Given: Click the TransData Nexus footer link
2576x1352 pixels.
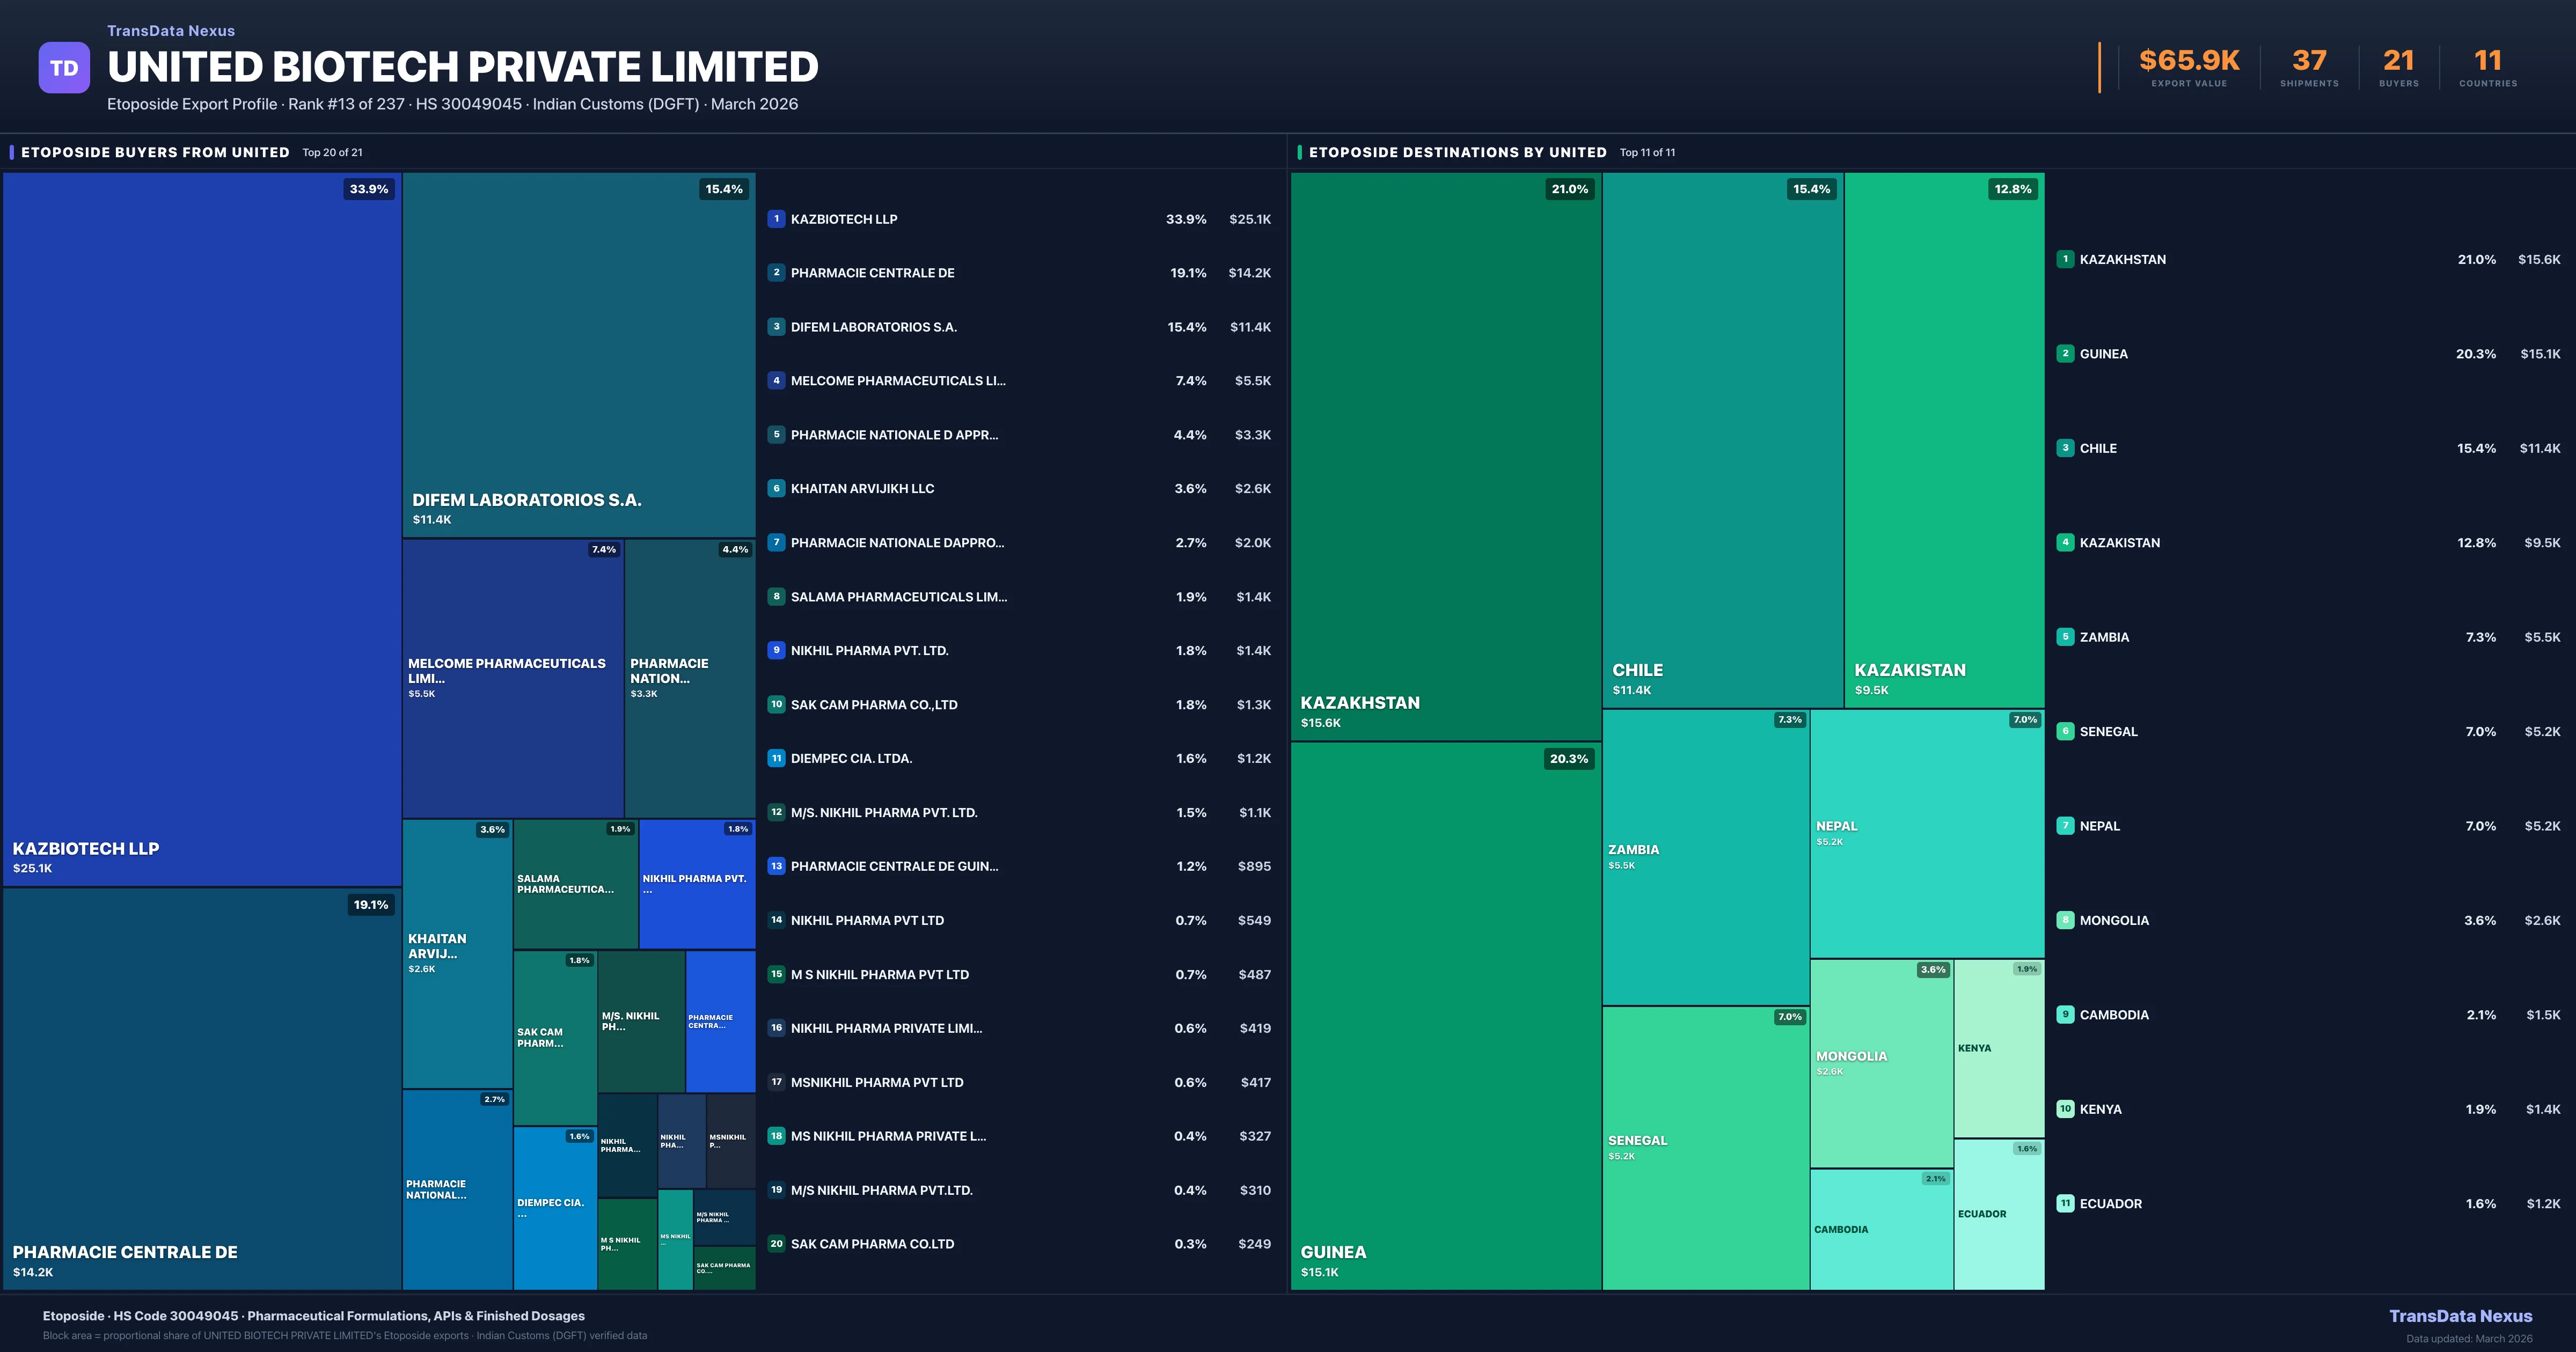Looking at the screenshot, I should 2460,1316.
